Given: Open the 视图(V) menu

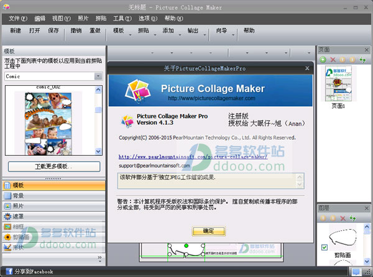Looking at the screenshot, I should click(x=61, y=19).
